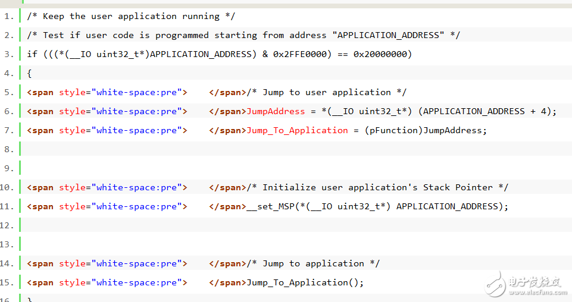Select the comment 'Keep the user application running'
Screen dimensions: 572x302
131,17
